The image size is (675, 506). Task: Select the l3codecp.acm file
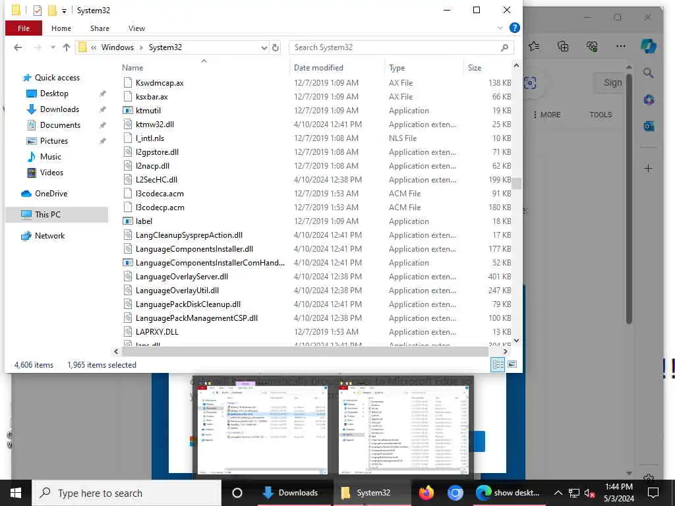pos(160,208)
